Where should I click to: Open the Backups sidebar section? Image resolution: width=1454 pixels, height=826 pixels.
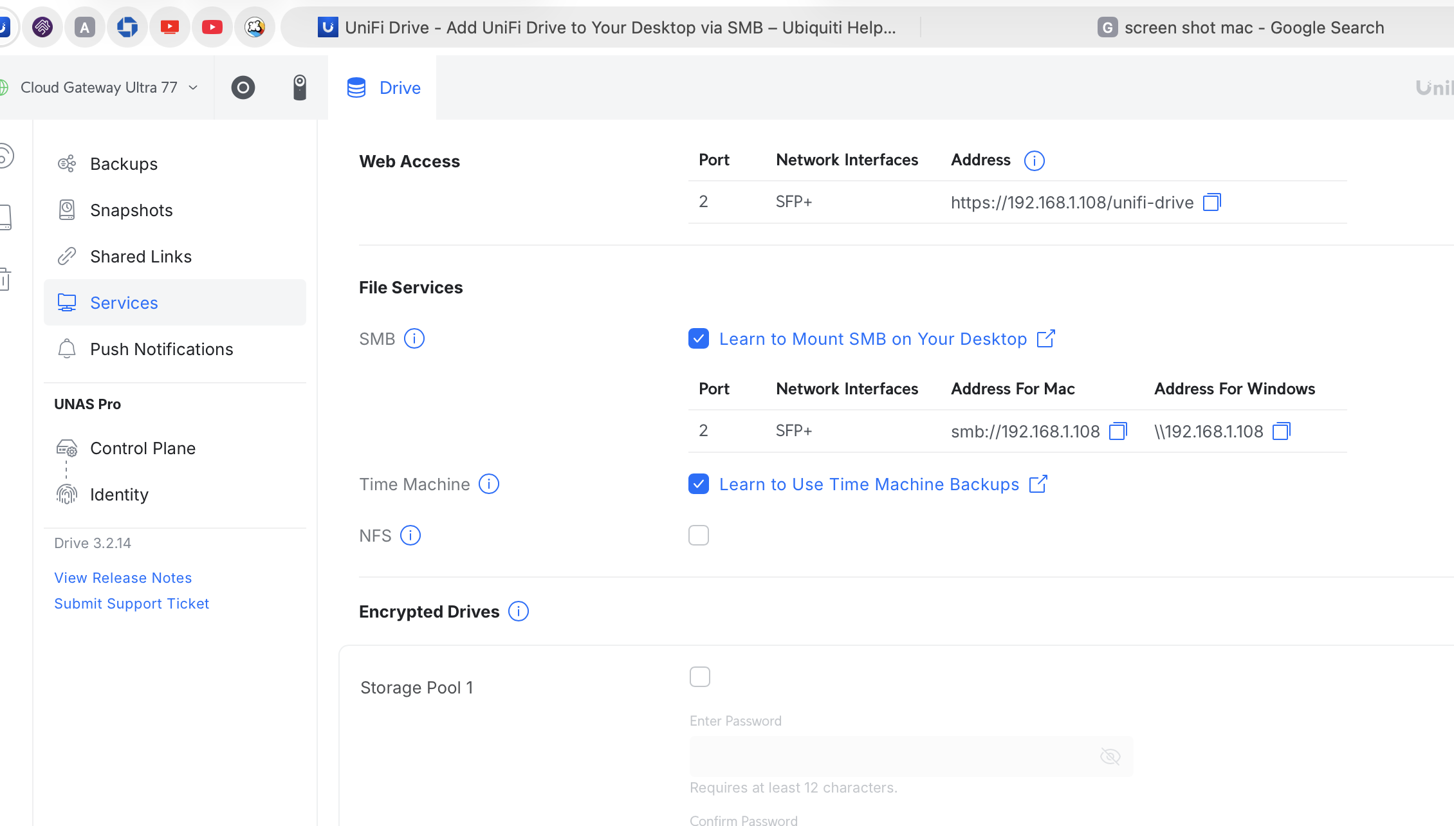124,164
